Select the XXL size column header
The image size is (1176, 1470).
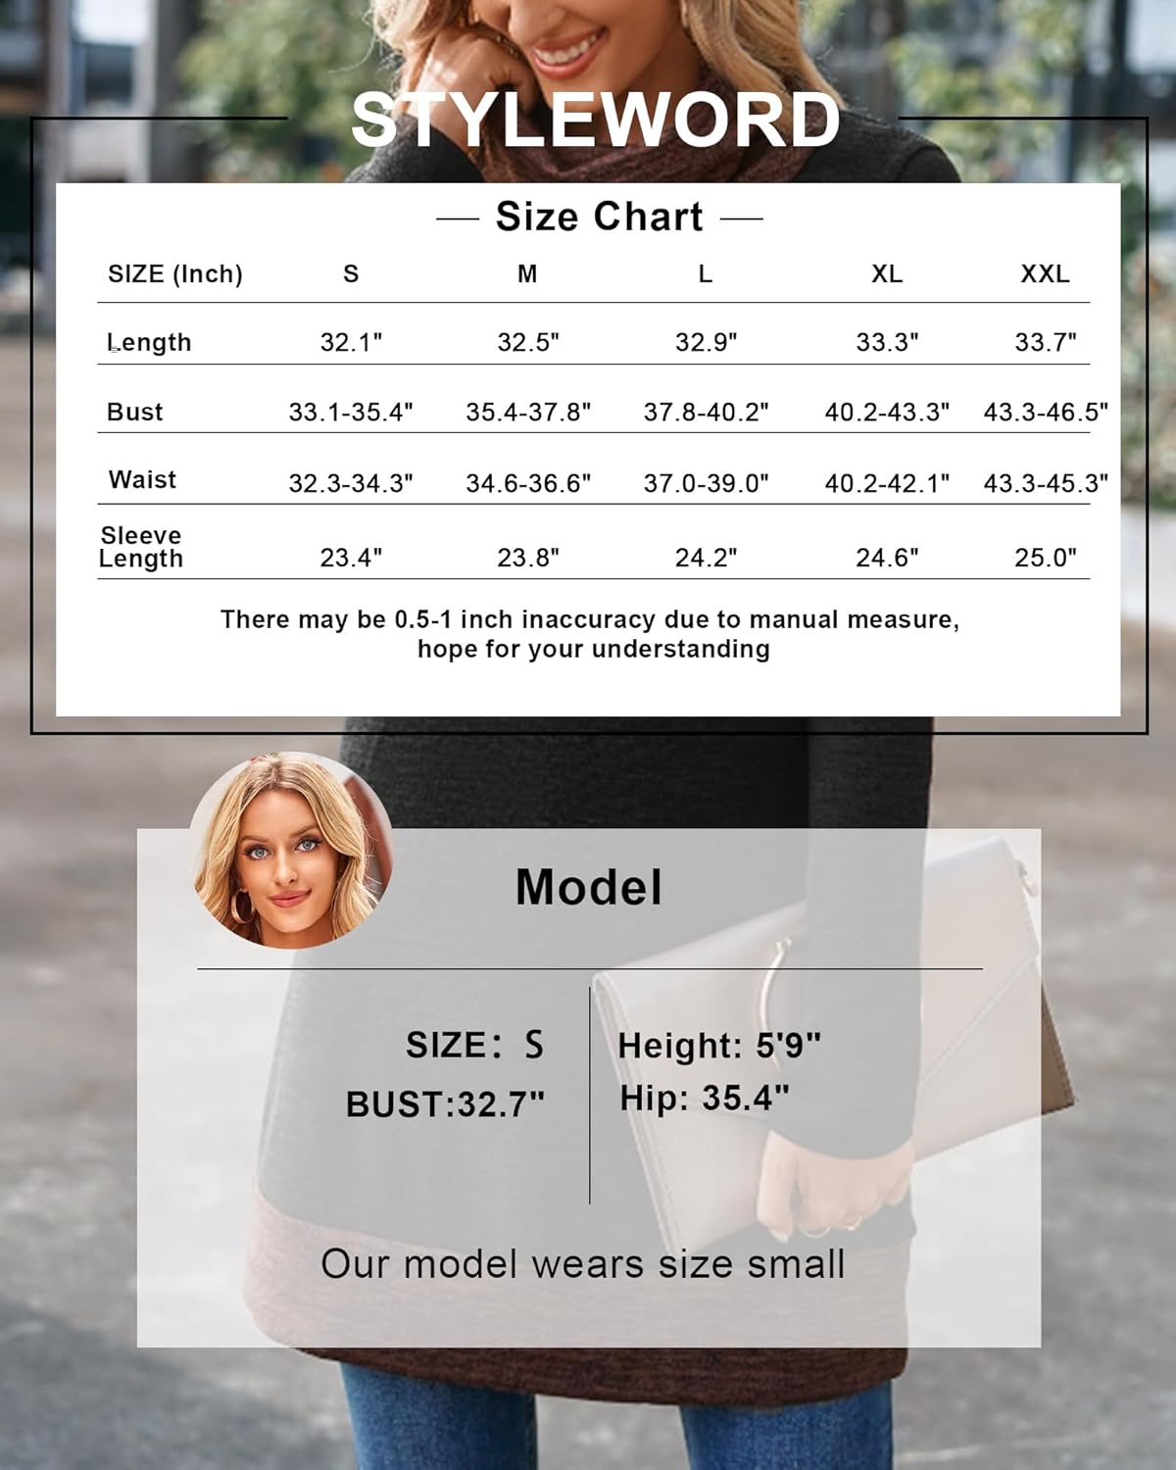click(x=1046, y=275)
